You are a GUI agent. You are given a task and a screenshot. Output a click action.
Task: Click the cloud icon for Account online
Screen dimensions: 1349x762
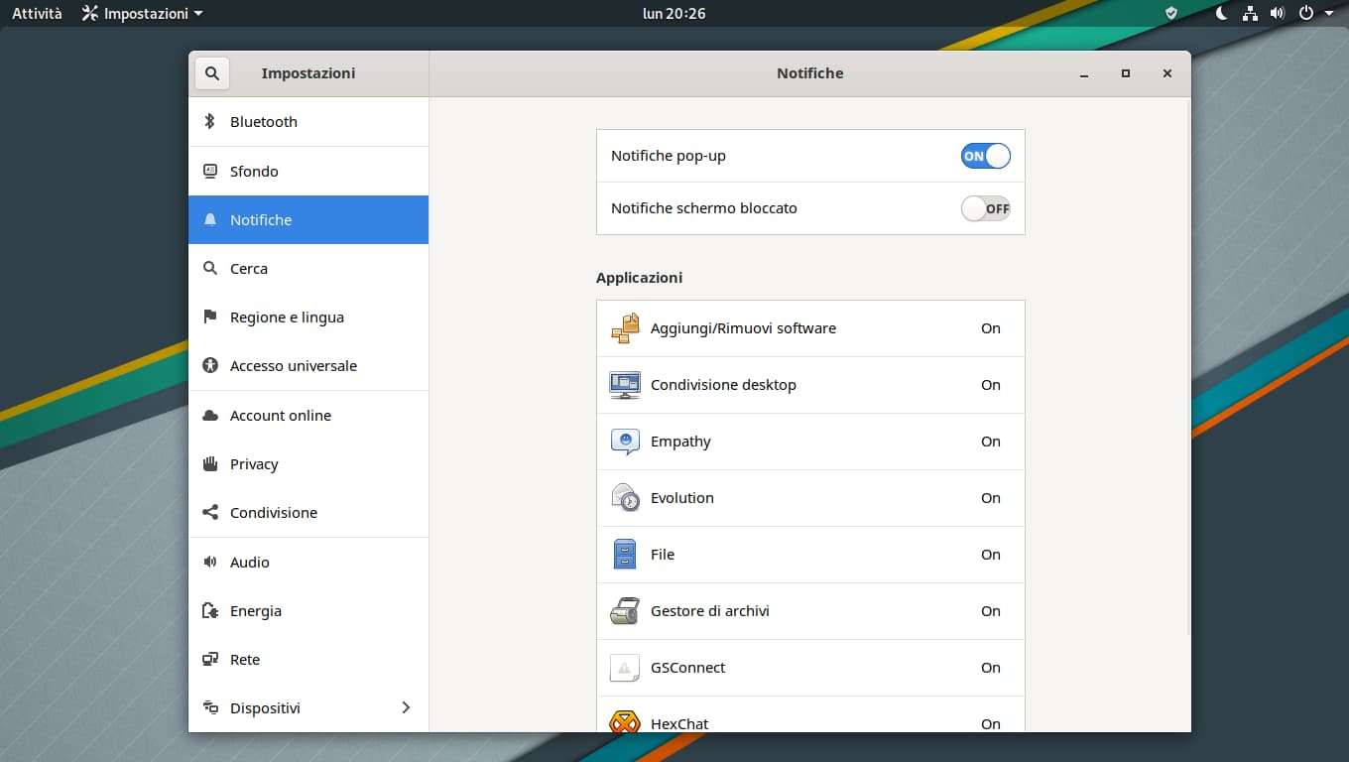click(x=209, y=415)
